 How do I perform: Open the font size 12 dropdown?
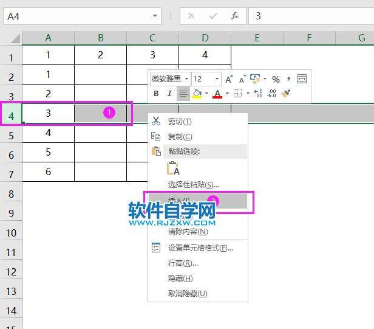click(217, 79)
